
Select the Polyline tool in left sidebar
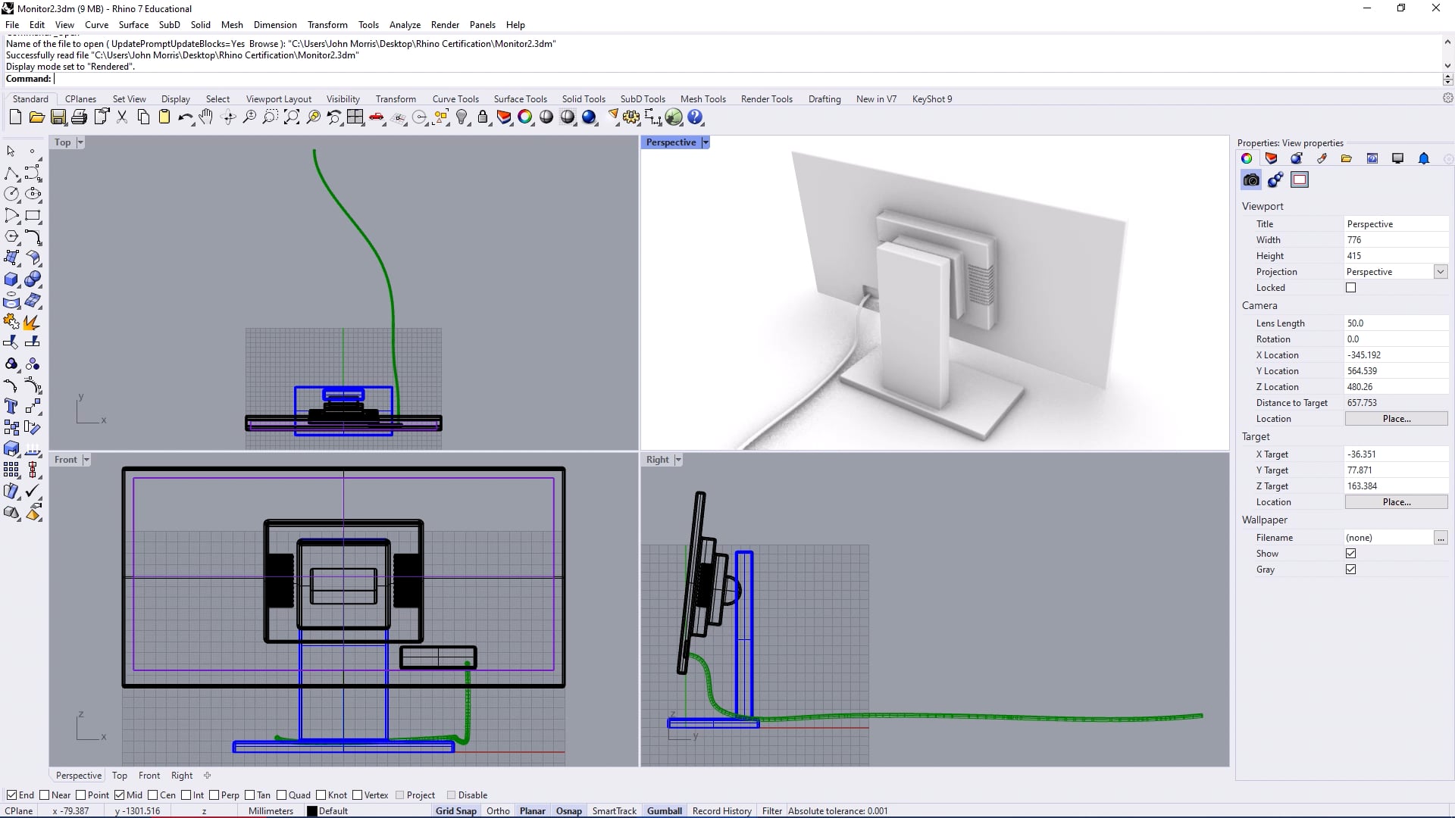[11, 173]
